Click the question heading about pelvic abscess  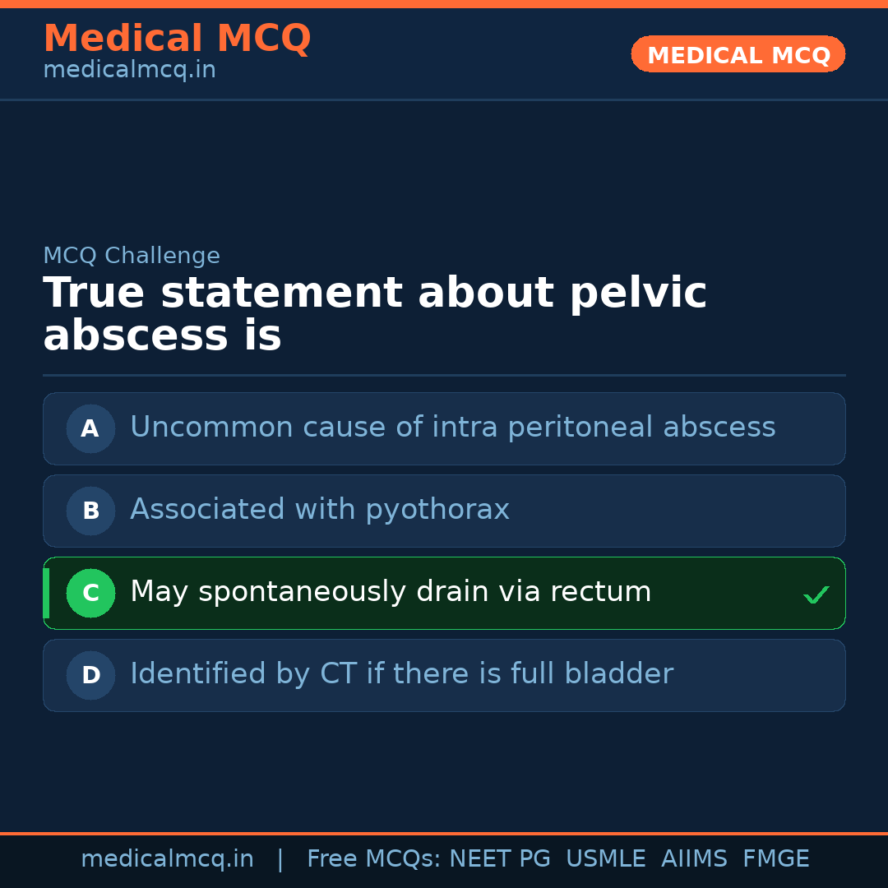click(x=374, y=314)
